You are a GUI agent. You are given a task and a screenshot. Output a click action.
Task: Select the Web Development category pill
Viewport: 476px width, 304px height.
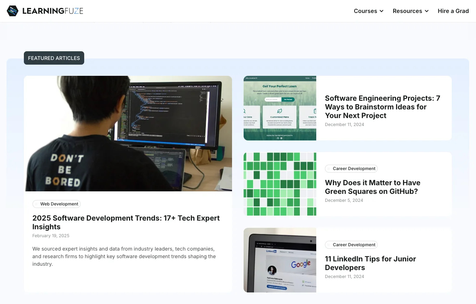(56, 204)
